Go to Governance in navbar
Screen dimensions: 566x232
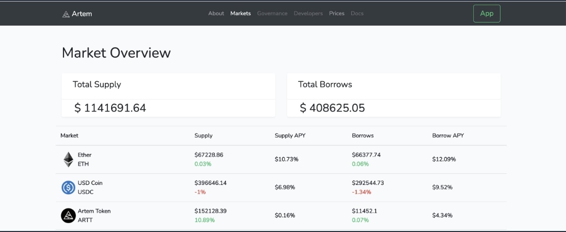click(x=272, y=13)
